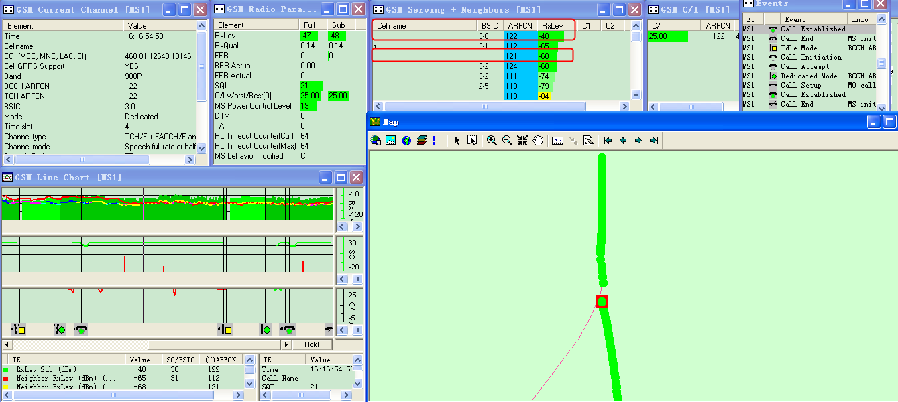Viewport: 898px width, 402px height.
Task: Open the map legend list icon
Action: pos(437,141)
